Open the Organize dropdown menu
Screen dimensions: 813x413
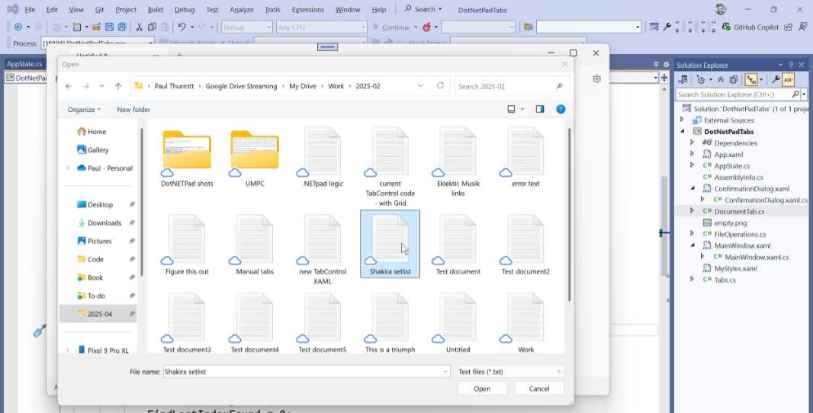tap(83, 109)
